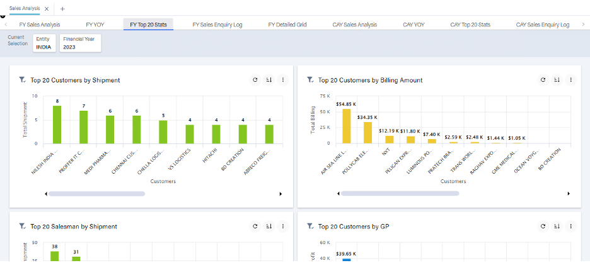
Task: Click NXT bar showing $12.19 K
Action: 389,140
